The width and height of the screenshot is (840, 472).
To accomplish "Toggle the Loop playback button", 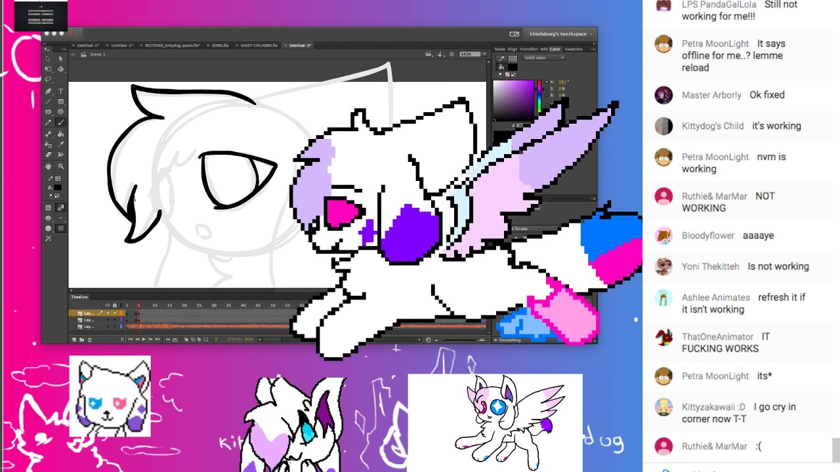I will pyautogui.click(x=175, y=339).
